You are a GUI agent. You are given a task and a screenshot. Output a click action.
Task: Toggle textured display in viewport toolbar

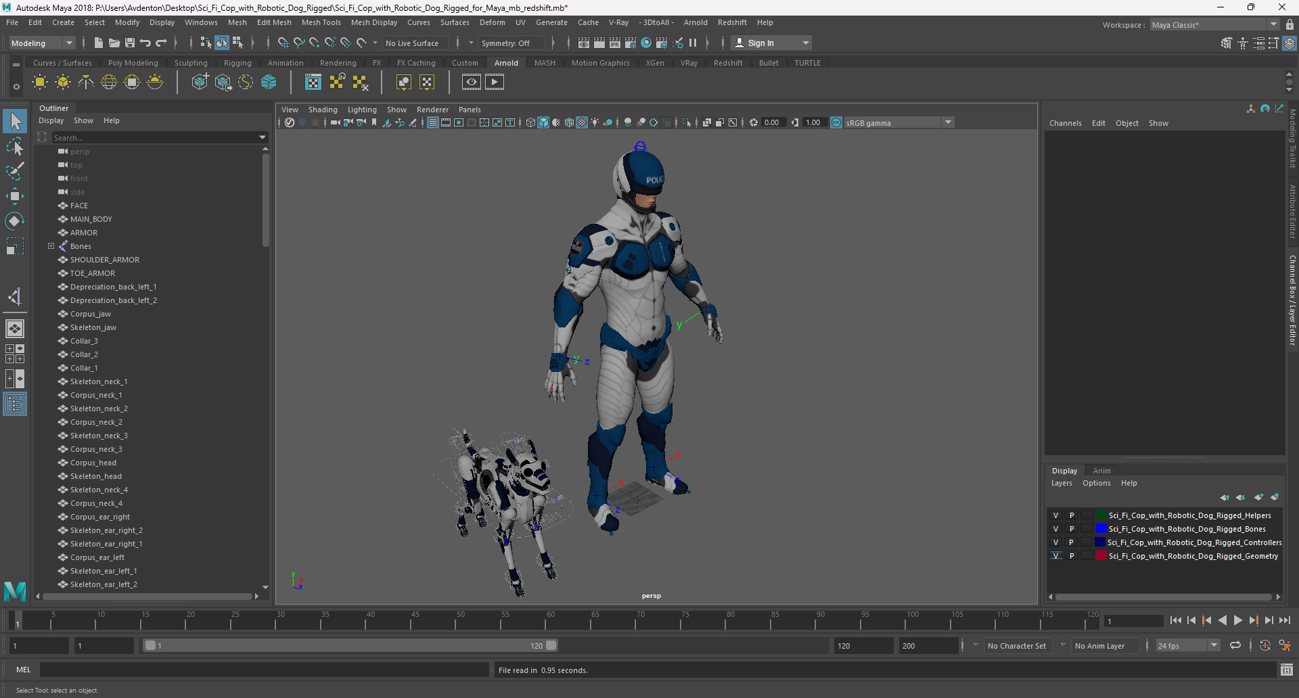[x=582, y=122]
